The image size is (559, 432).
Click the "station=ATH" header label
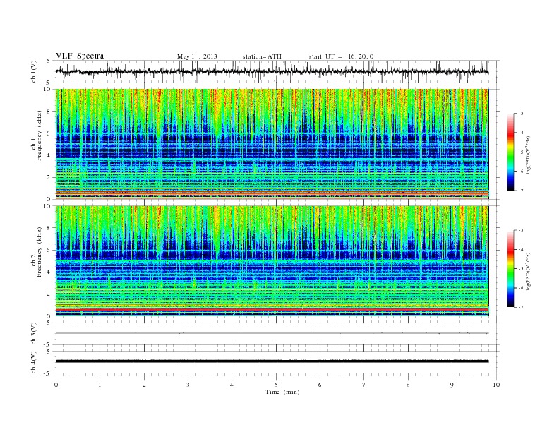[x=262, y=56]
